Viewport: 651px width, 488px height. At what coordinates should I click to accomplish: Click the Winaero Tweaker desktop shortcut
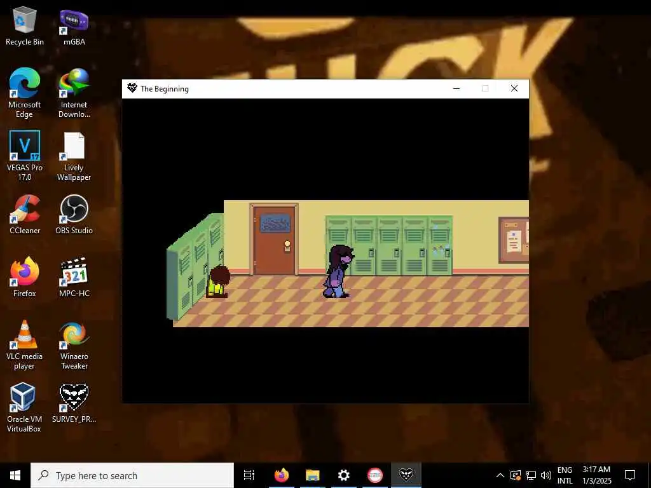click(x=74, y=344)
